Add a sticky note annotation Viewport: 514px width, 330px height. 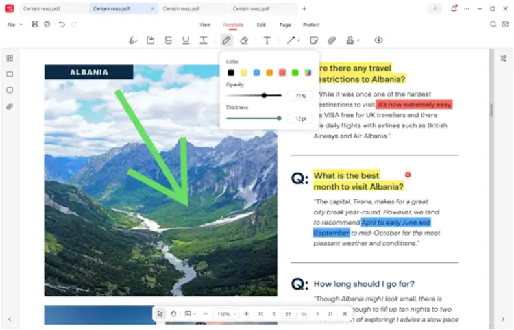coord(314,40)
